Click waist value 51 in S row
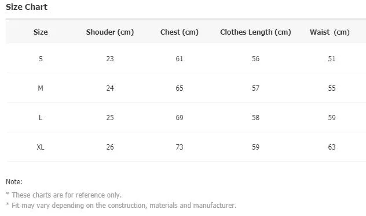 (332, 59)
